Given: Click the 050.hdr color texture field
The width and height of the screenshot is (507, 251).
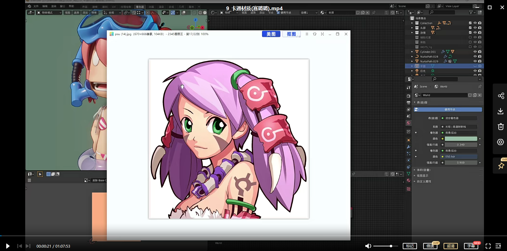Looking at the screenshot, I should (459, 157).
